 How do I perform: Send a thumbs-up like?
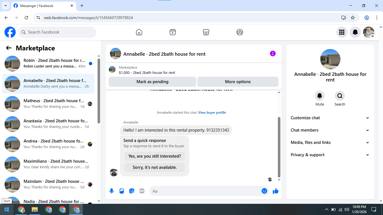coord(276,191)
